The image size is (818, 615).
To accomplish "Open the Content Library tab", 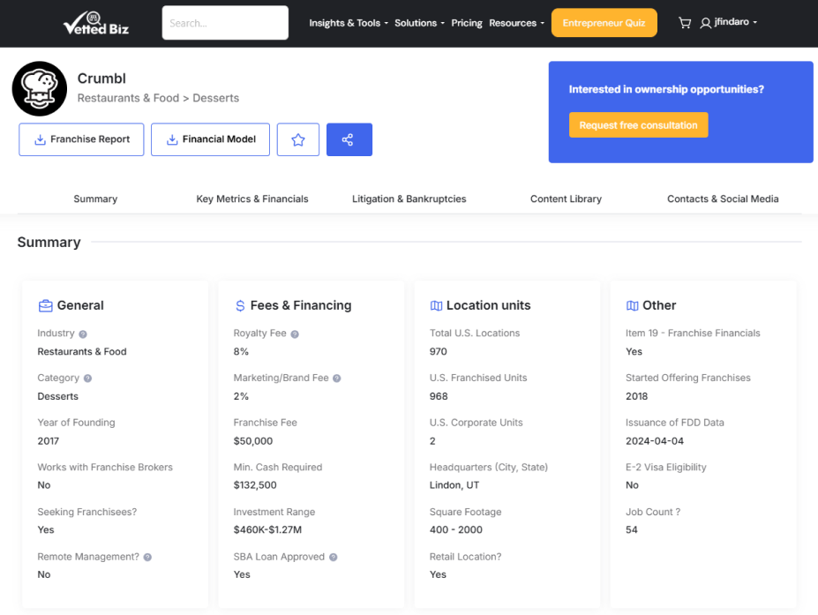I will 566,199.
